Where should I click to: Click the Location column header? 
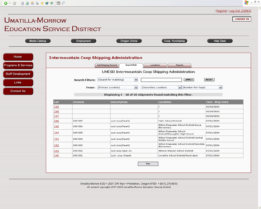pos(181,102)
